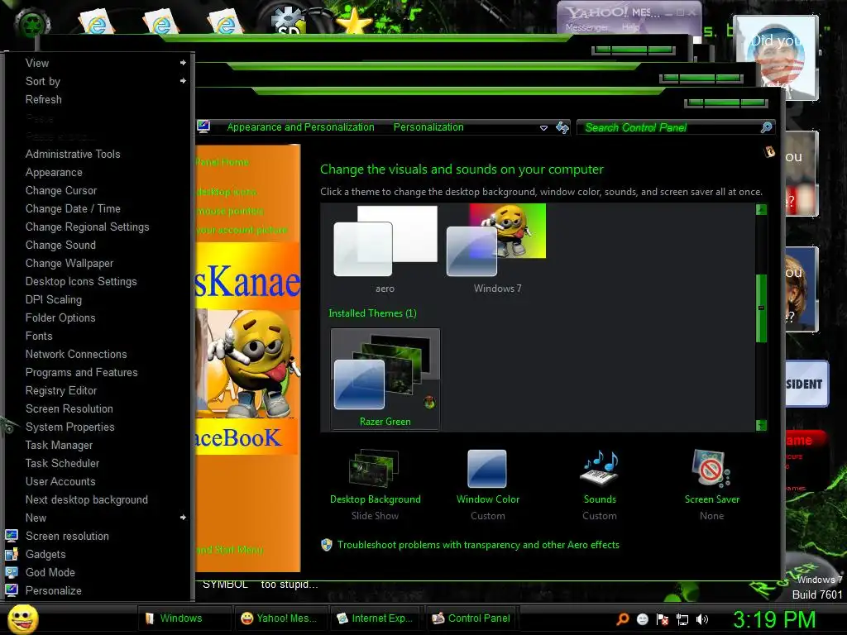Image resolution: width=847 pixels, height=635 pixels.
Task: Click the Installed Themes (1) heading
Action: point(373,313)
